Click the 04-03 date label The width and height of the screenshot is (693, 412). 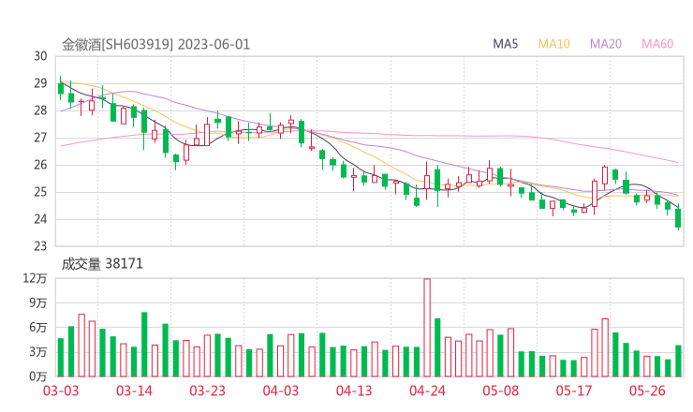click(x=281, y=390)
